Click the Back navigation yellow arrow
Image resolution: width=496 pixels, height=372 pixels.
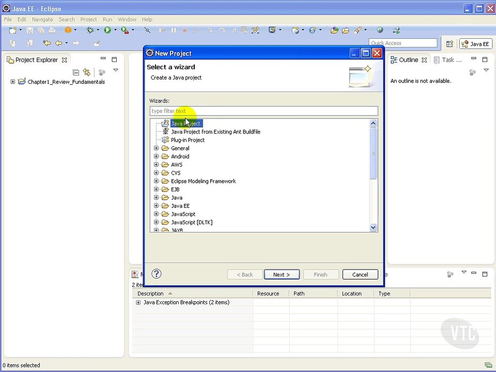pos(58,43)
